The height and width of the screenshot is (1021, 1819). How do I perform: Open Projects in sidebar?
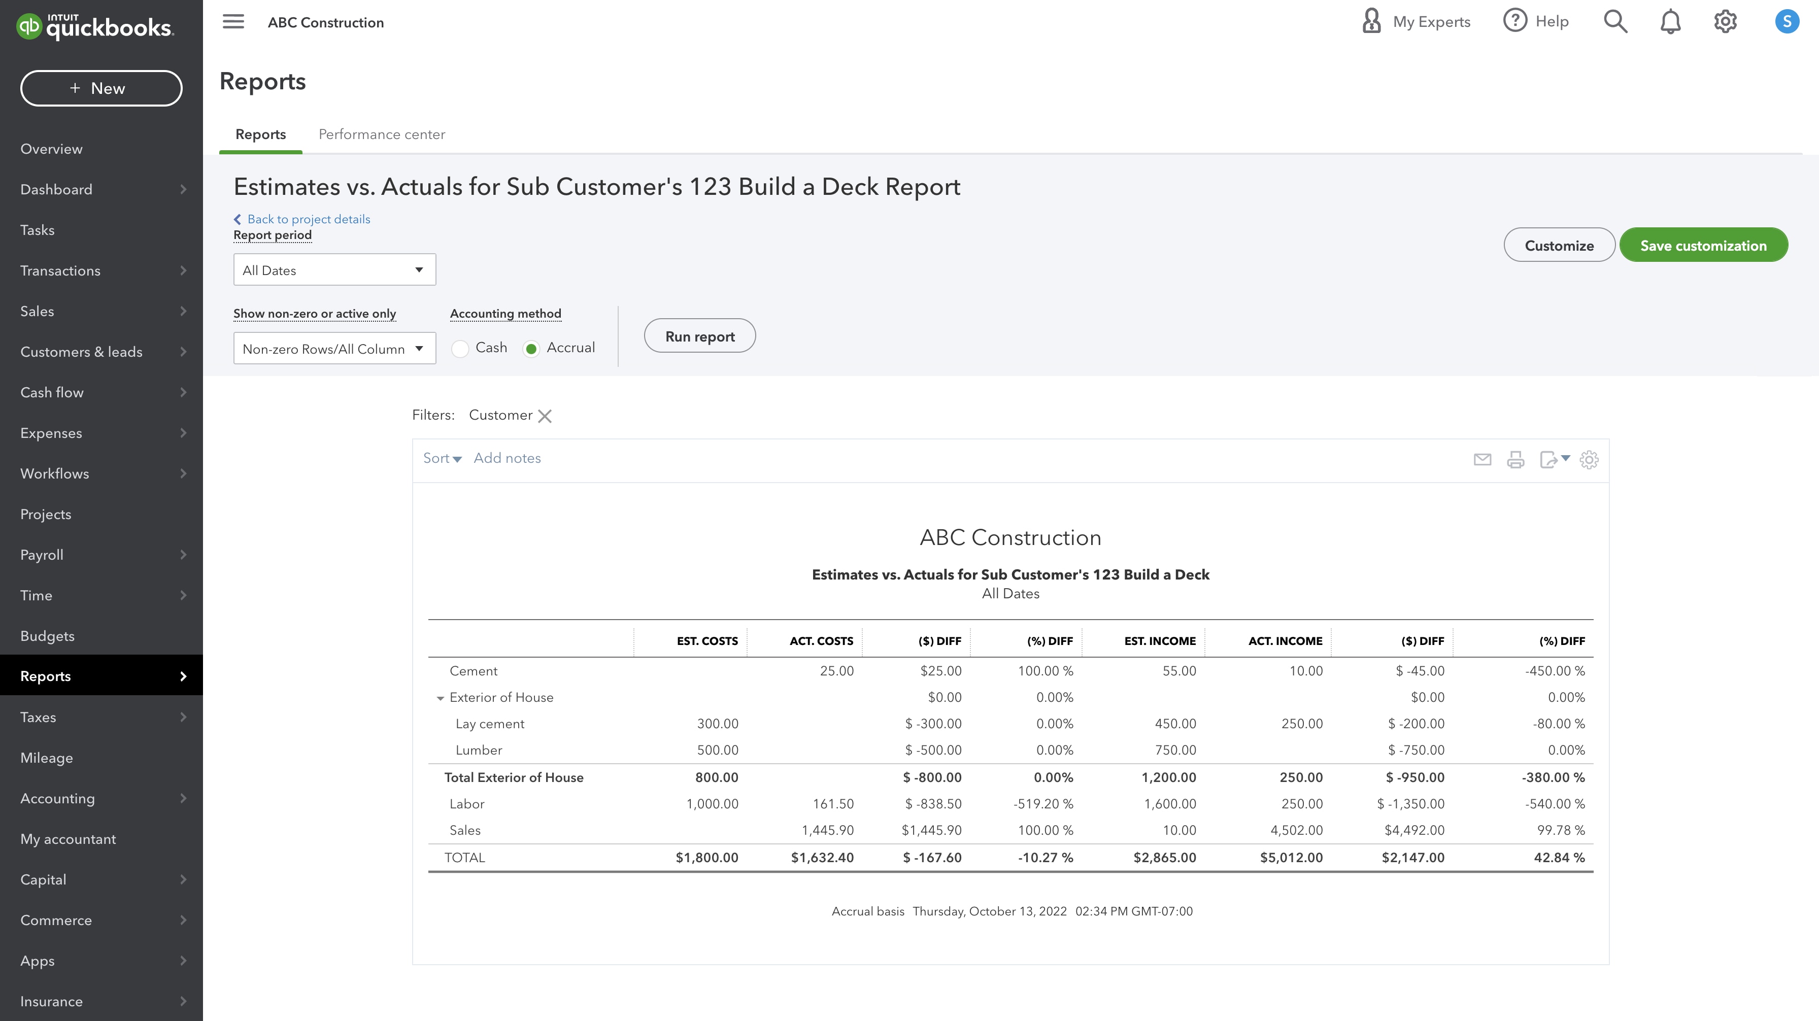point(46,514)
